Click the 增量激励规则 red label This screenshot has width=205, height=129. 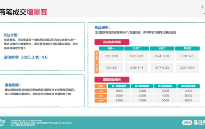[x=112, y=80]
